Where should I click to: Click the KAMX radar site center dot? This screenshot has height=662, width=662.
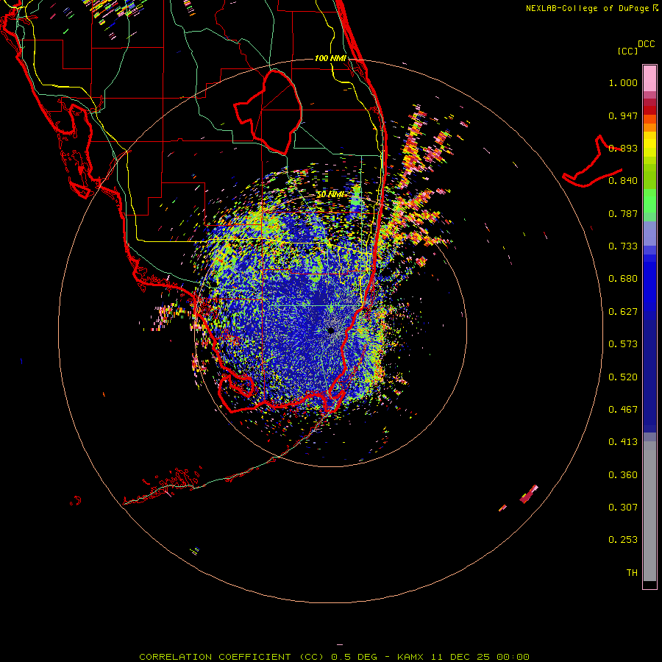331,330
